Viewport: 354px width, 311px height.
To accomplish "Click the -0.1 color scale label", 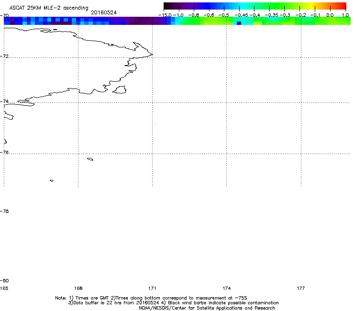I will pos(315,15).
